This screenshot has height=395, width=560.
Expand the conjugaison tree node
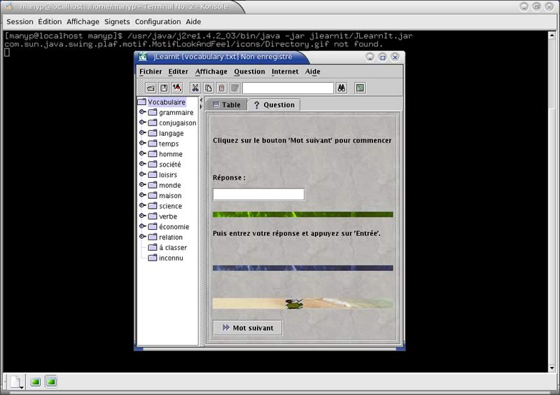[142, 123]
